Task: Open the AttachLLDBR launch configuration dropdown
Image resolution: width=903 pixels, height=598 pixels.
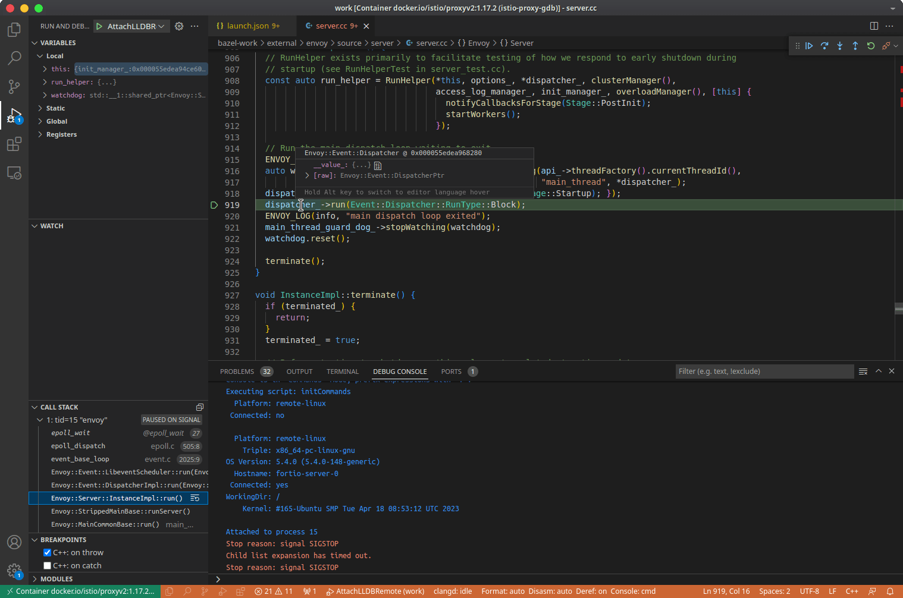Action: 136,26
